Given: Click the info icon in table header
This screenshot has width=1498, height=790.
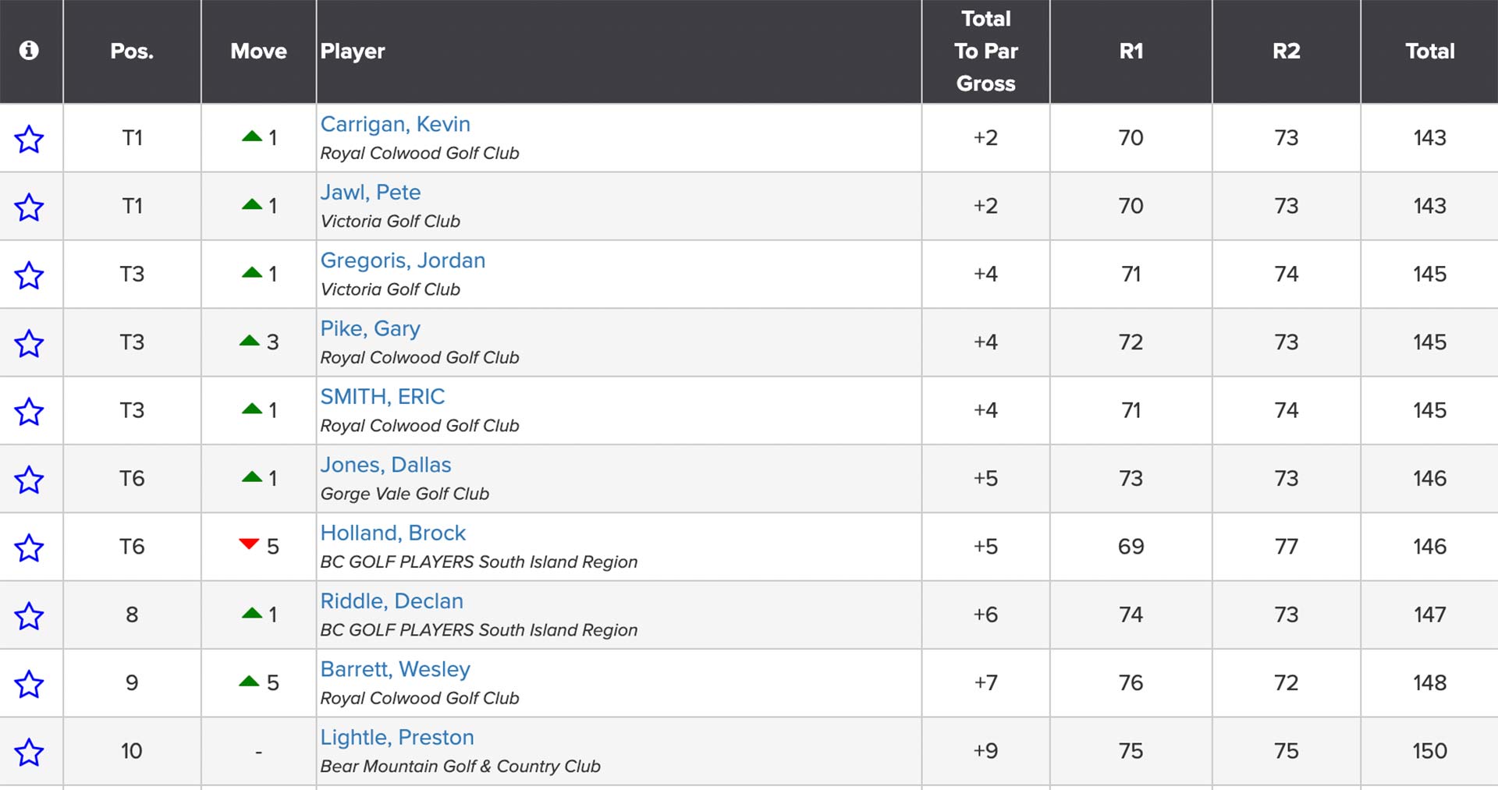Looking at the screenshot, I should (x=29, y=51).
